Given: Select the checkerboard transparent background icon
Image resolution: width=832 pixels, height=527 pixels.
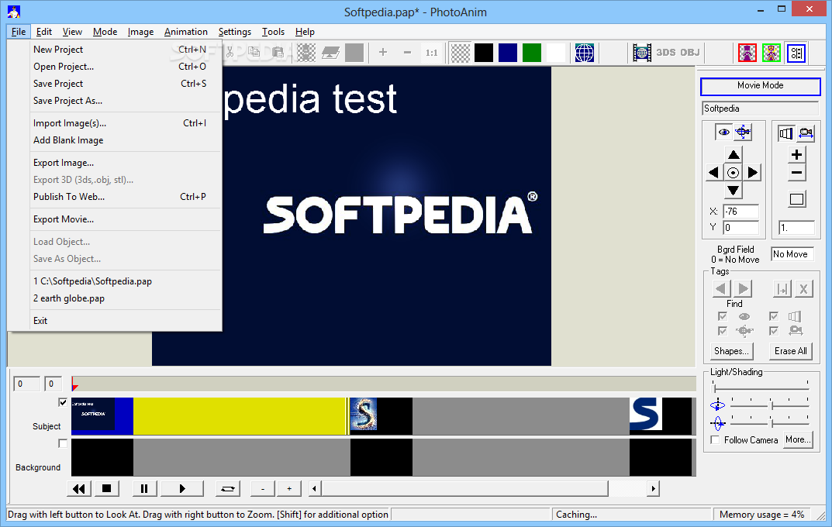Looking at the screenshot, I should pos(460,53).
